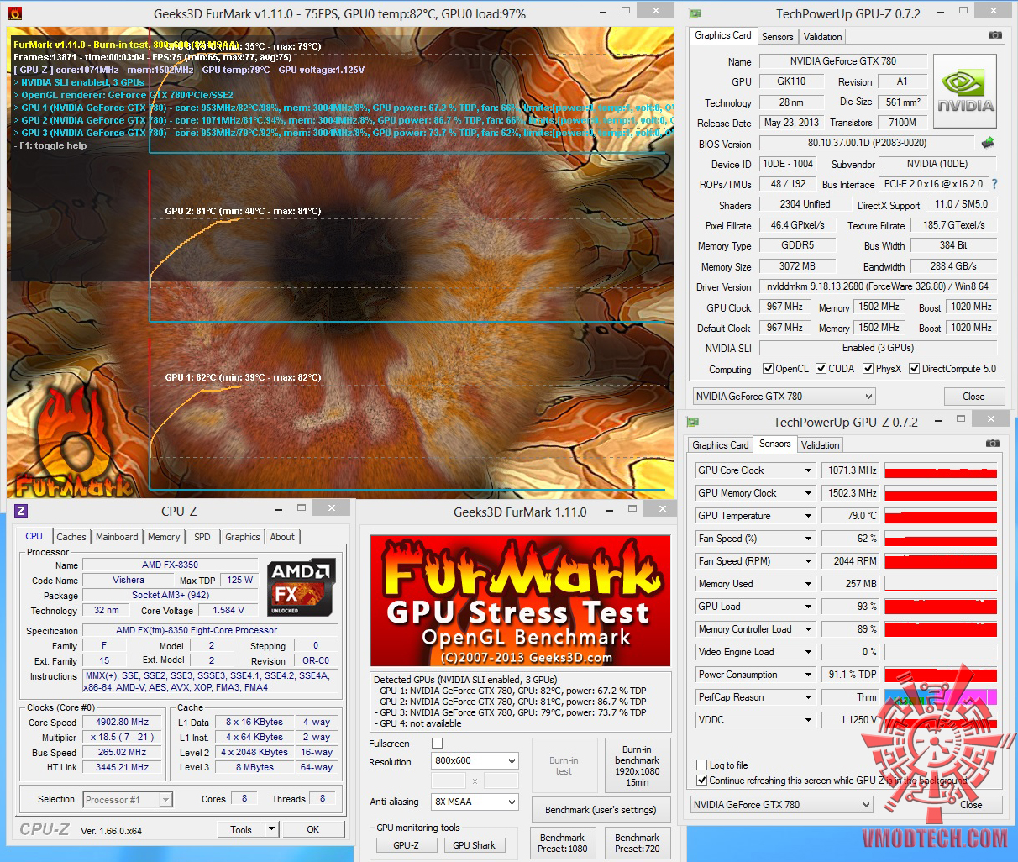Click the GPU-Z screenshot camera icon in Graphics Card window

[x=994, y=35]
